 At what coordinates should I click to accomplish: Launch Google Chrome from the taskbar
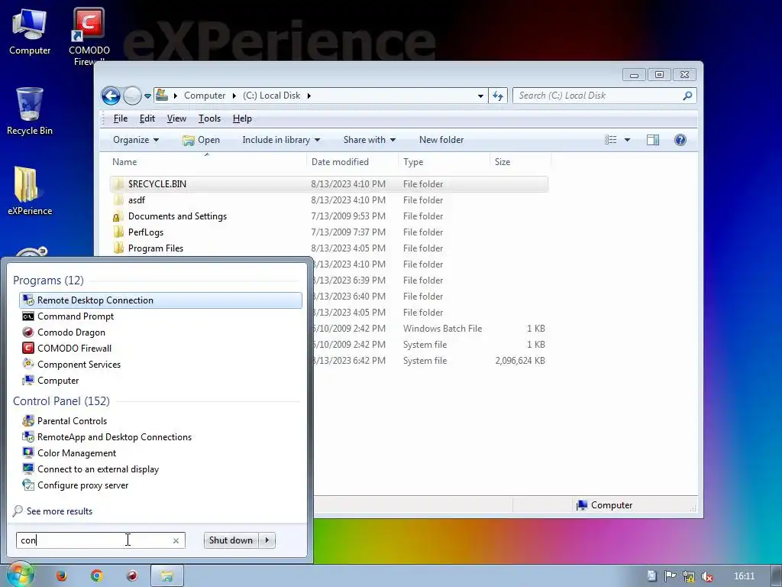[97, 576]
